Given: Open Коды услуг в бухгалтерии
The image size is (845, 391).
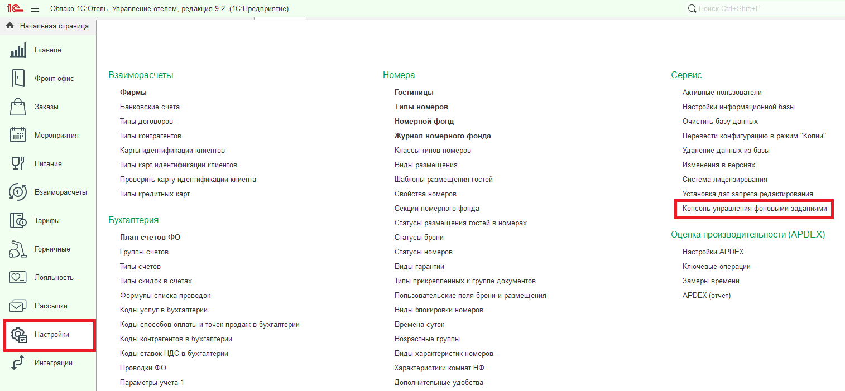Looking at the screenshot, I should [x=164, y=310].
